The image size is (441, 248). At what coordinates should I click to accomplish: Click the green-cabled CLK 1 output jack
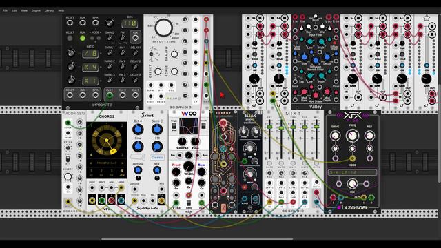point(110,95)
